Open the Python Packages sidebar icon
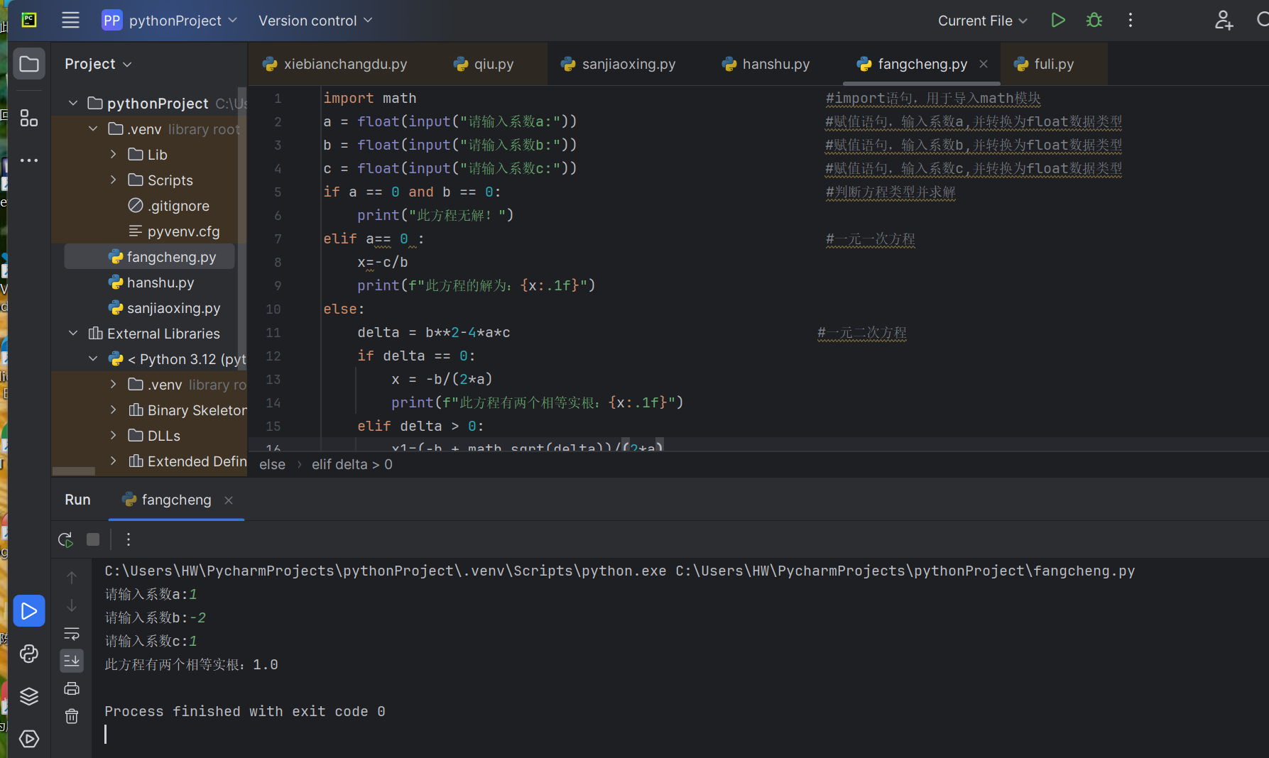Viewport: 1269px width, 758px height. (29, 654)
